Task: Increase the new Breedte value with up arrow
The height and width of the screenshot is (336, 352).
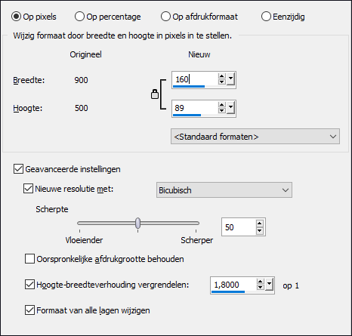Action: click(x=221, y=76)
